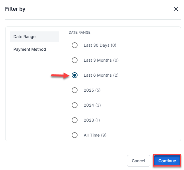Switch to the Payment Method tab

[x=30, y=49]
